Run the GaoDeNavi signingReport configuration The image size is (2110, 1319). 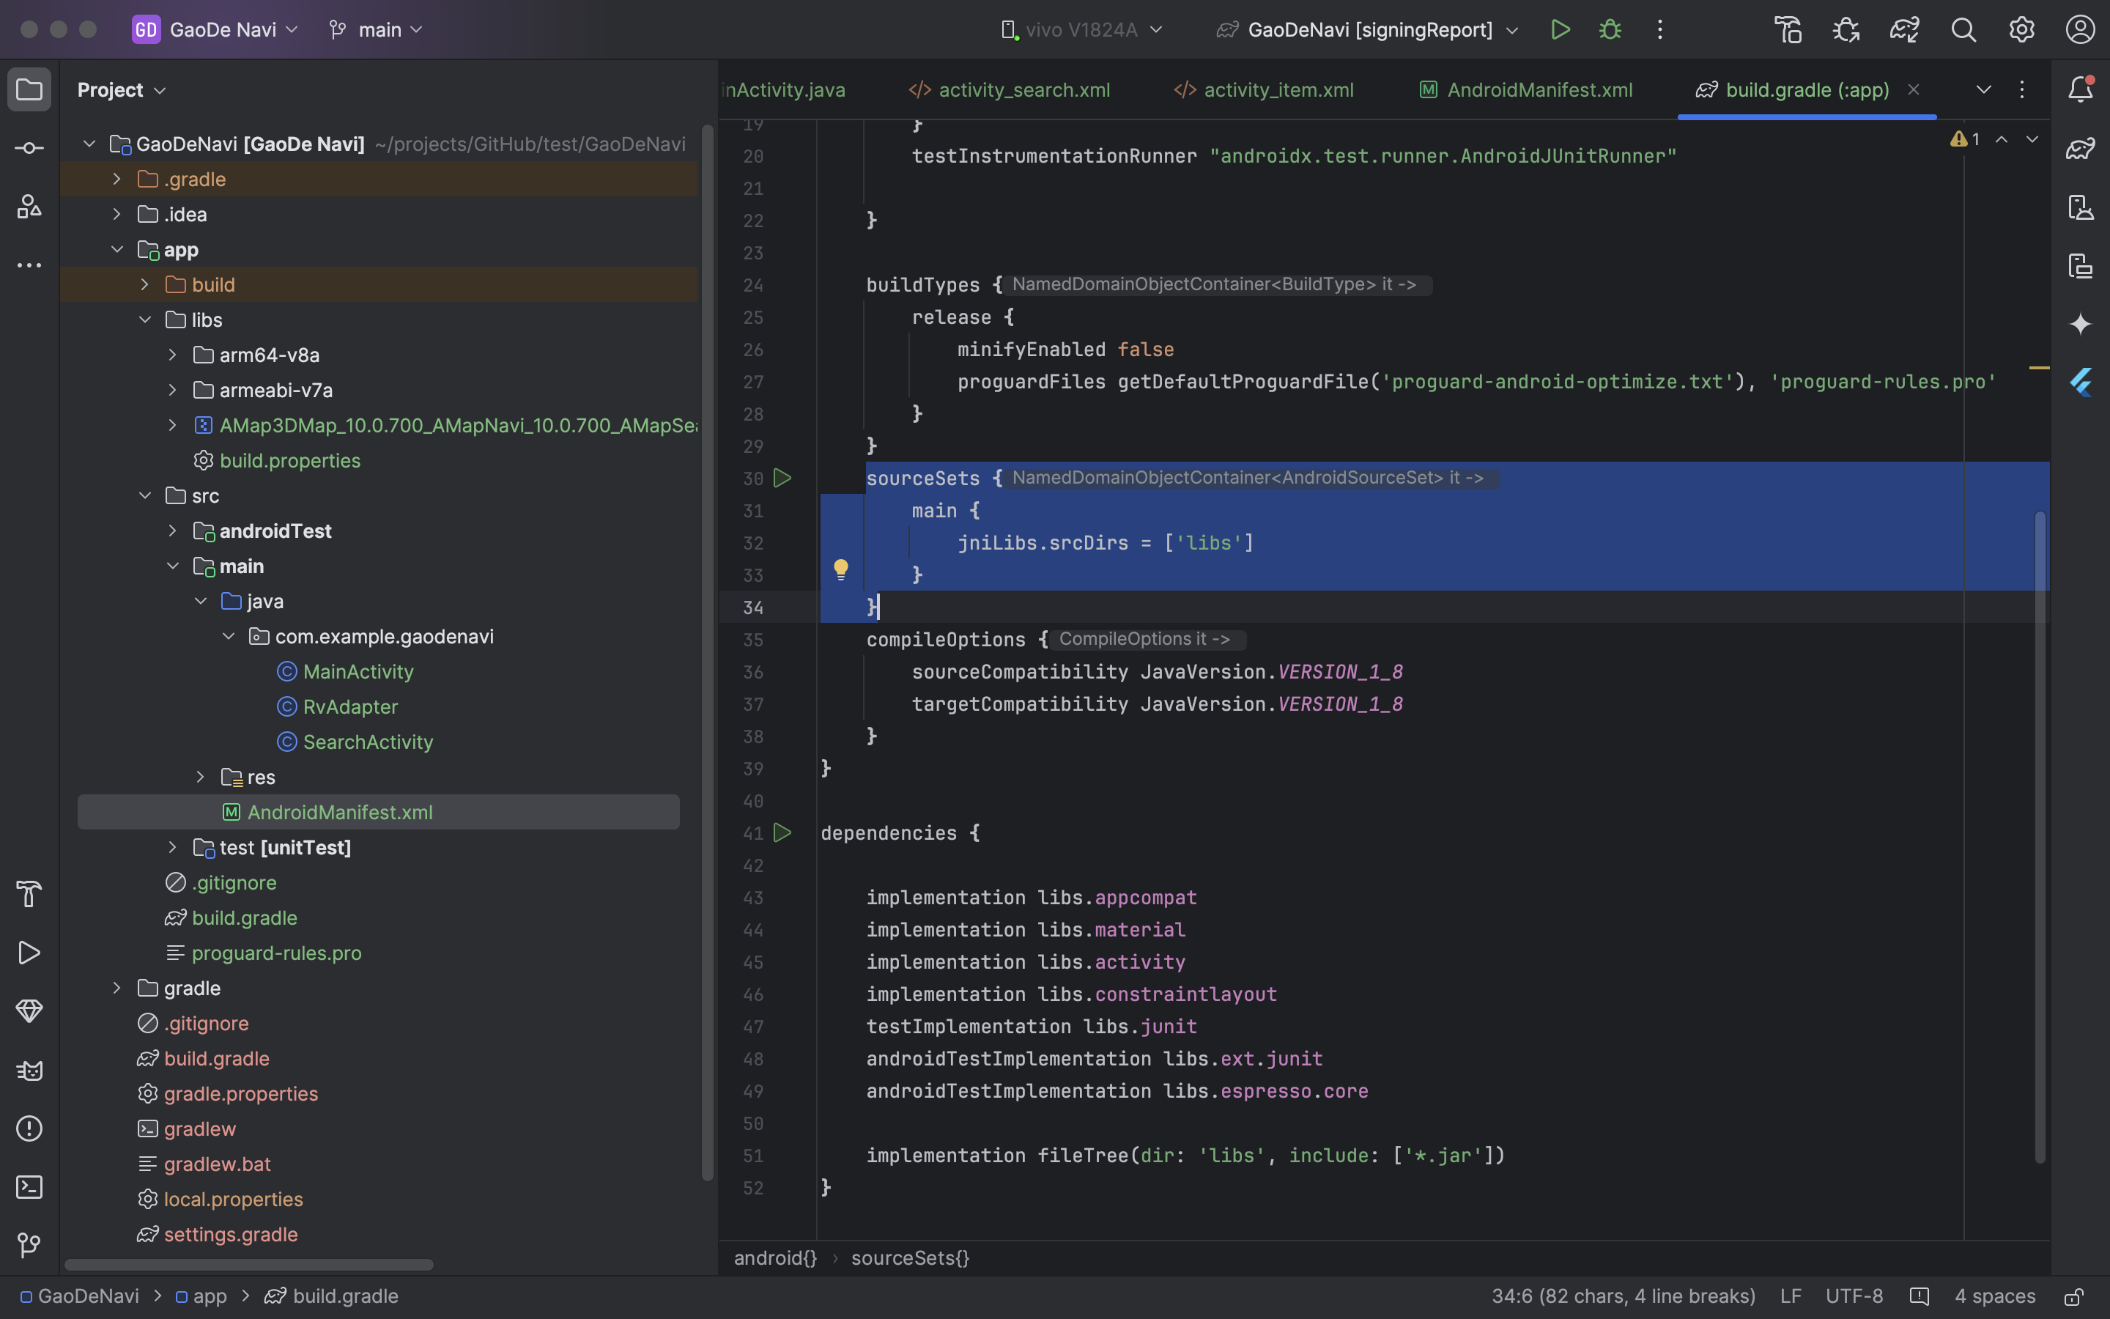1560,29
